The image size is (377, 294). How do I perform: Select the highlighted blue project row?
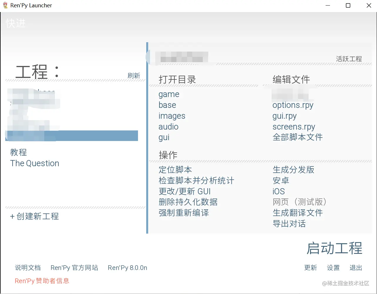click(x=72, y=136)
